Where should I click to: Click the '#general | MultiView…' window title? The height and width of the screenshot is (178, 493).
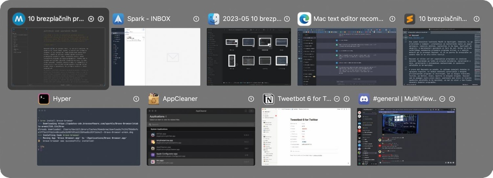(x=404, y=99)
